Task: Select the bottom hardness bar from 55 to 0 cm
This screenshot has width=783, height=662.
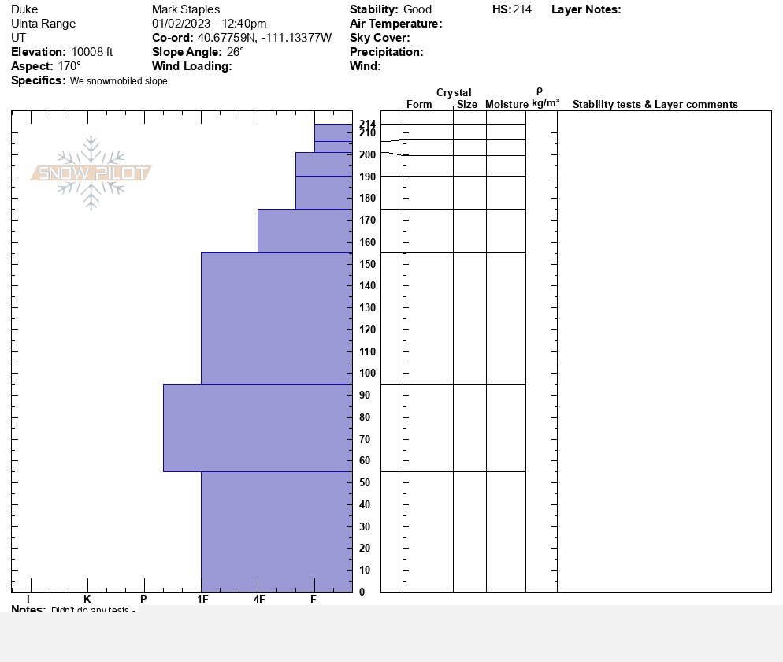Action: [x=276, y=532]
